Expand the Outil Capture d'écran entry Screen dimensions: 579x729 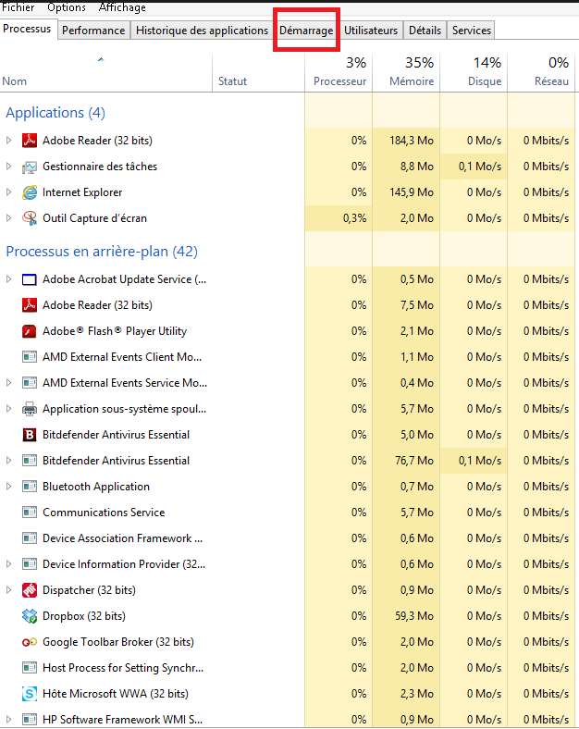pos(8,218)
